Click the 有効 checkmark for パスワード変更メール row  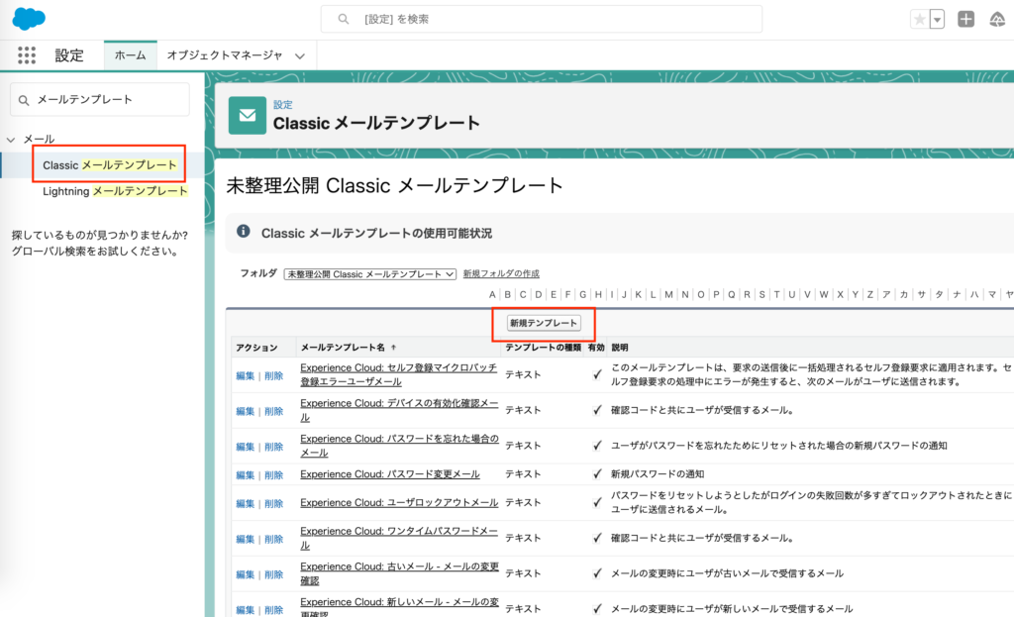coord(596,474)
